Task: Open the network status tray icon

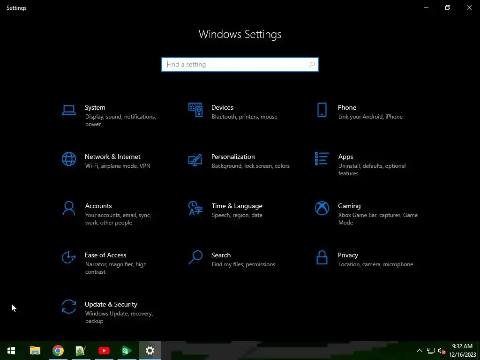Action: coord(431,351)
